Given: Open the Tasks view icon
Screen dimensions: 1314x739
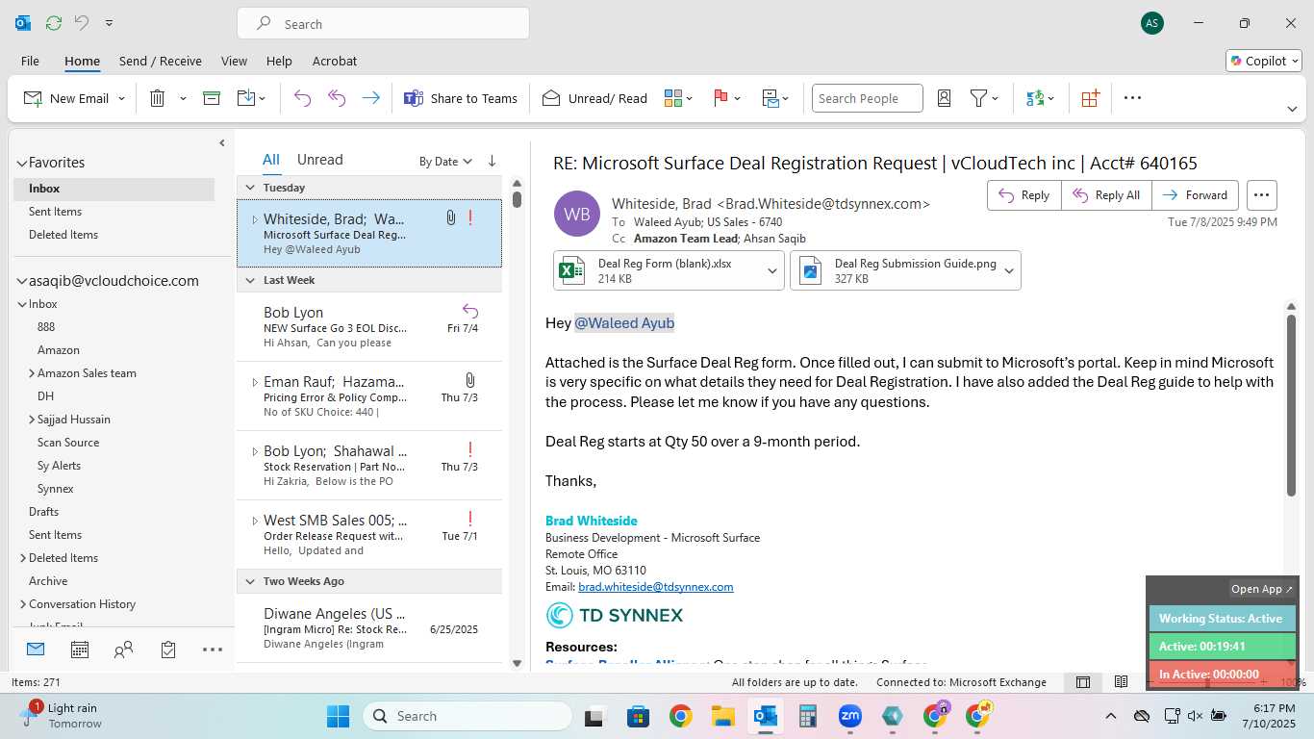Looking at the screenshot, I should click(x=168, y=650).
